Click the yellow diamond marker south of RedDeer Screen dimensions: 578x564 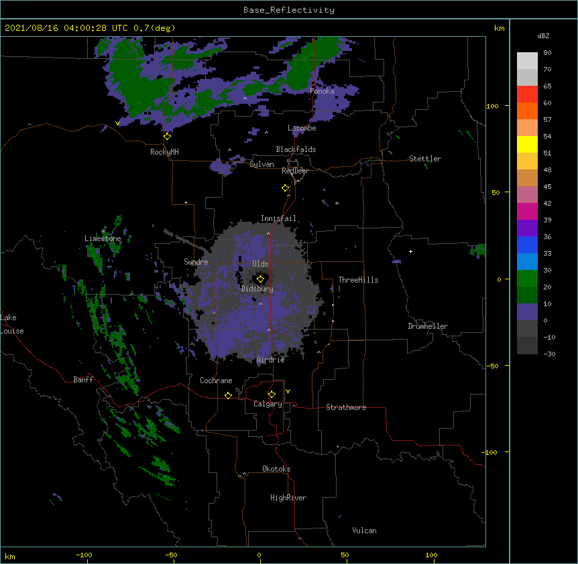click(285, 188)
